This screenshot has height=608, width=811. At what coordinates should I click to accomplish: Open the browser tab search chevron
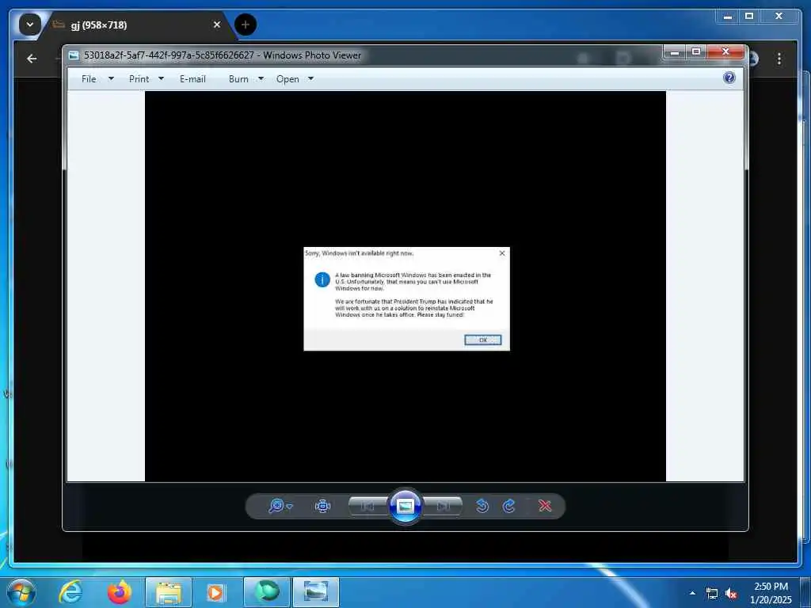coord(30,25)
